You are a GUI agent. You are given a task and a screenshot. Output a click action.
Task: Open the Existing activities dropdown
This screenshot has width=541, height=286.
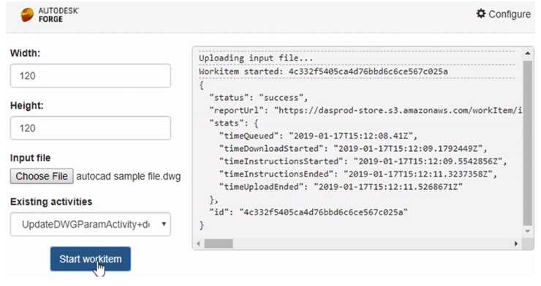(91, 225)
